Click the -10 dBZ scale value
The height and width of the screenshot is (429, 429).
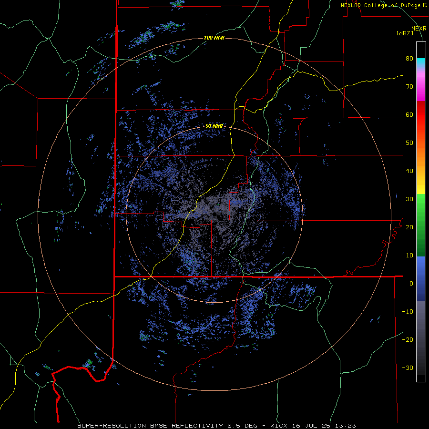408,312
